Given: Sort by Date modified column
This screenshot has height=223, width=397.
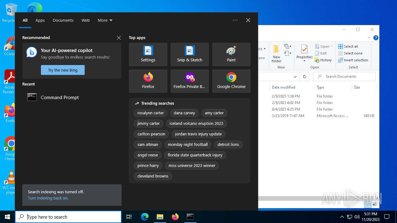Looking at the screenshot, I should [x=292, y=87].
